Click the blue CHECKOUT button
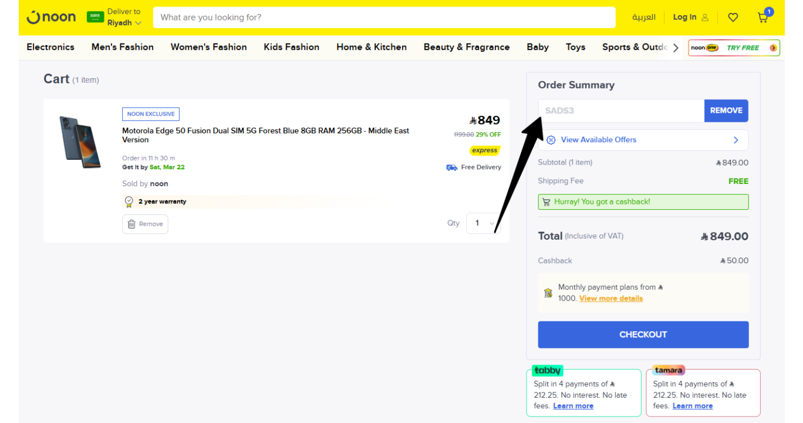The height and width of the screenshot is (423, 803). 643,334
